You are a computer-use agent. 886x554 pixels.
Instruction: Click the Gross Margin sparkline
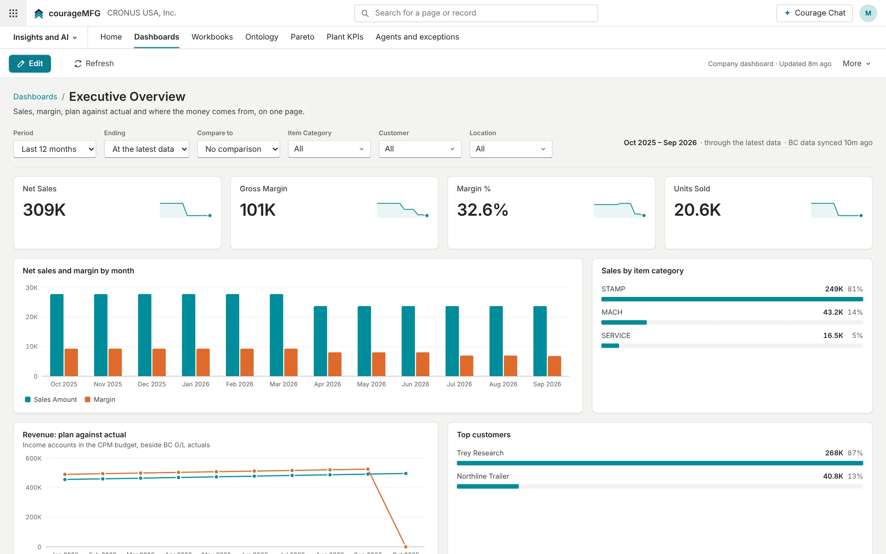click(403, 209)
